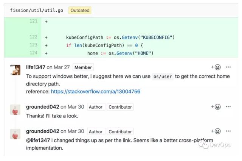
Task: Open three-dot menu on the "Thanks!" comment
Action: click(228, 107)
